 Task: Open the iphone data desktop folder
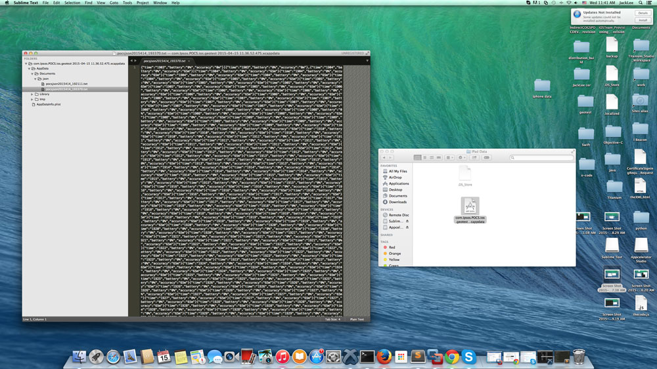(x=542, y=88)
